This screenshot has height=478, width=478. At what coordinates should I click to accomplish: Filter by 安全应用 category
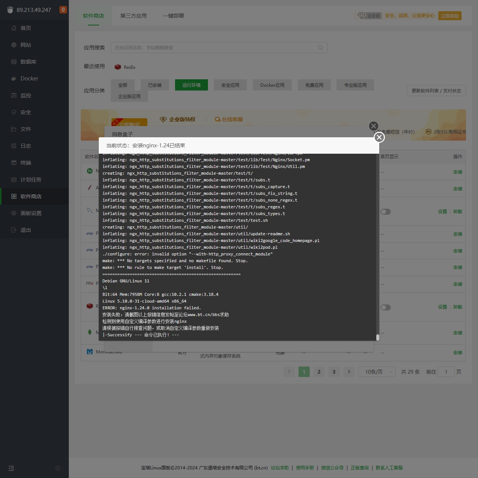pyautogui.click(x=230, y=85)
